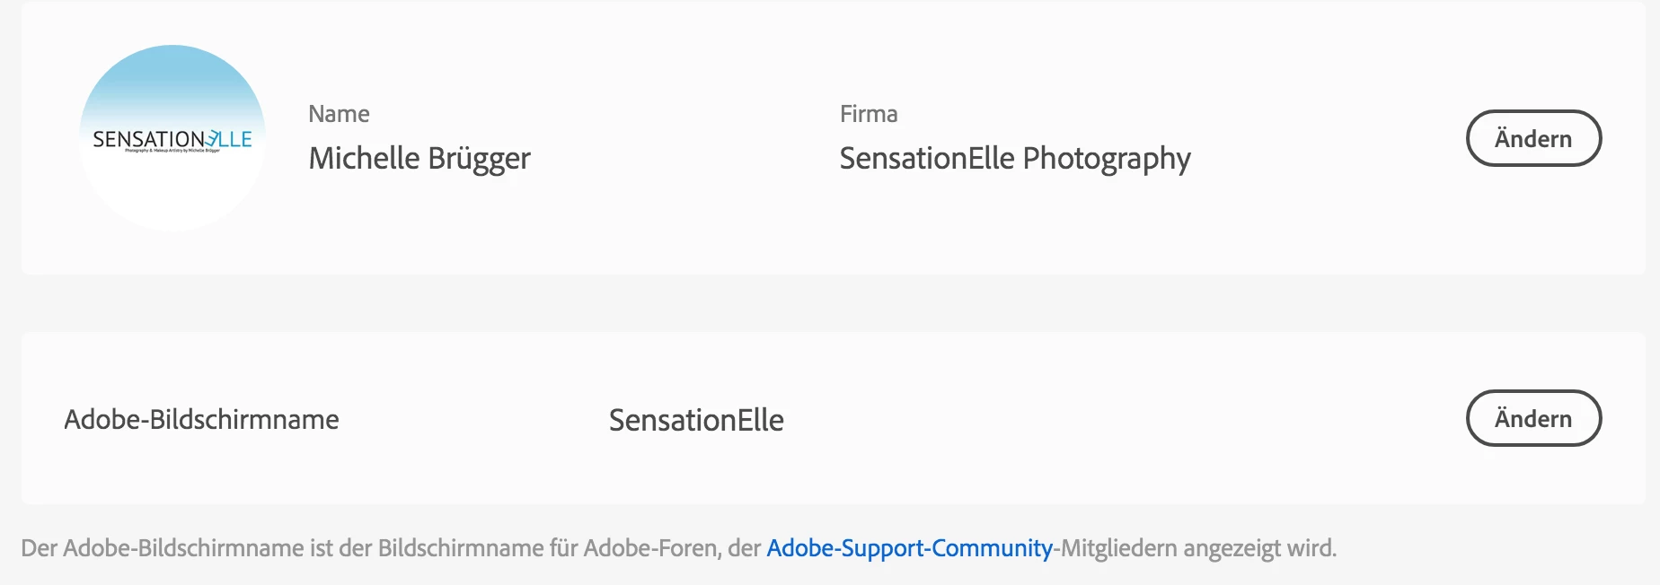Select the screen name value 'SensationElle'
This screenshot has width=1660, height=585.
tap(696, 420)
